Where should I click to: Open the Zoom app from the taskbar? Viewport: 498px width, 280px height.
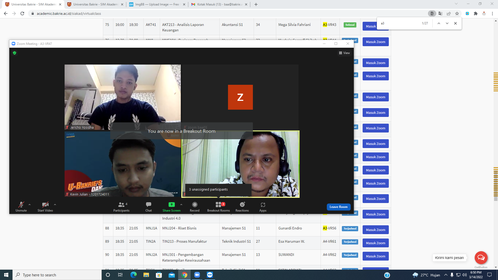197,275
